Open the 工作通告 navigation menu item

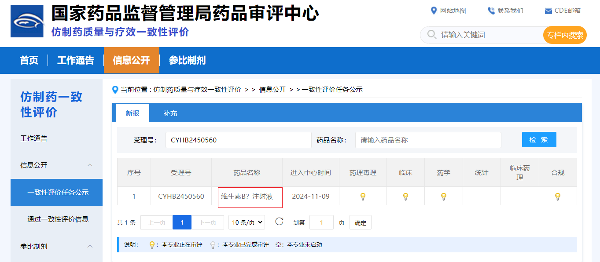coord(76,60)
